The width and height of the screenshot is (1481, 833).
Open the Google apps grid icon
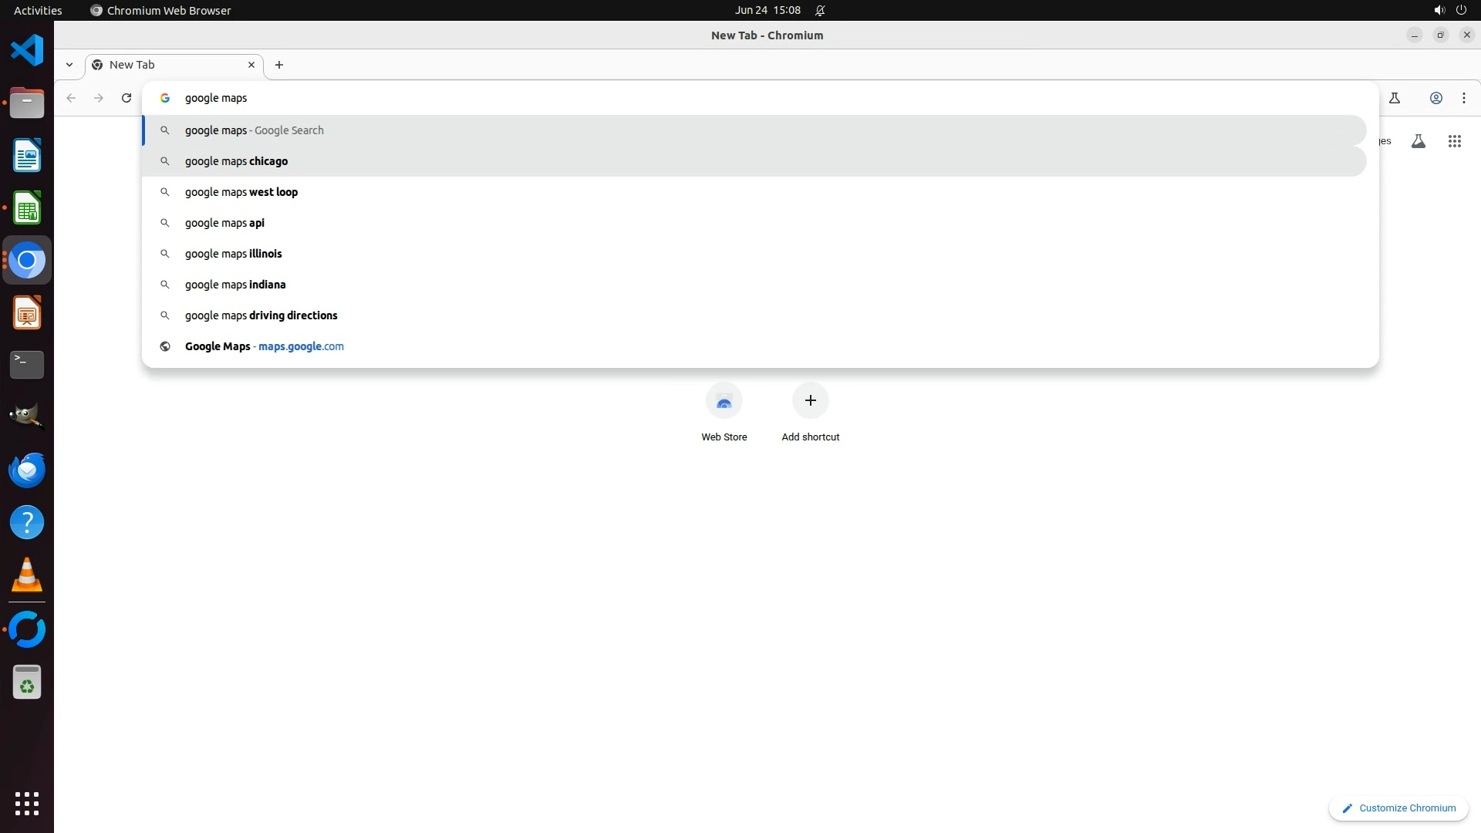(1454, 141)
